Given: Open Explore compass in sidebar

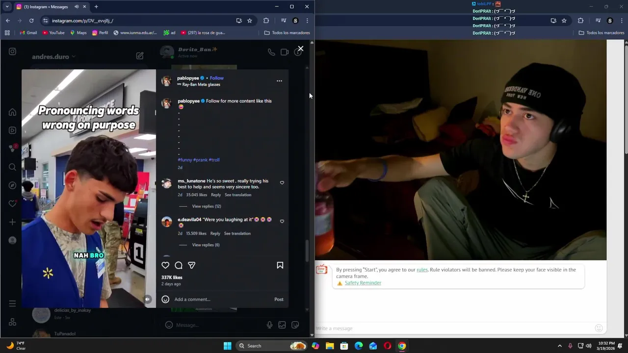Looking at the screenshot, I should click(x=12, y=185).
